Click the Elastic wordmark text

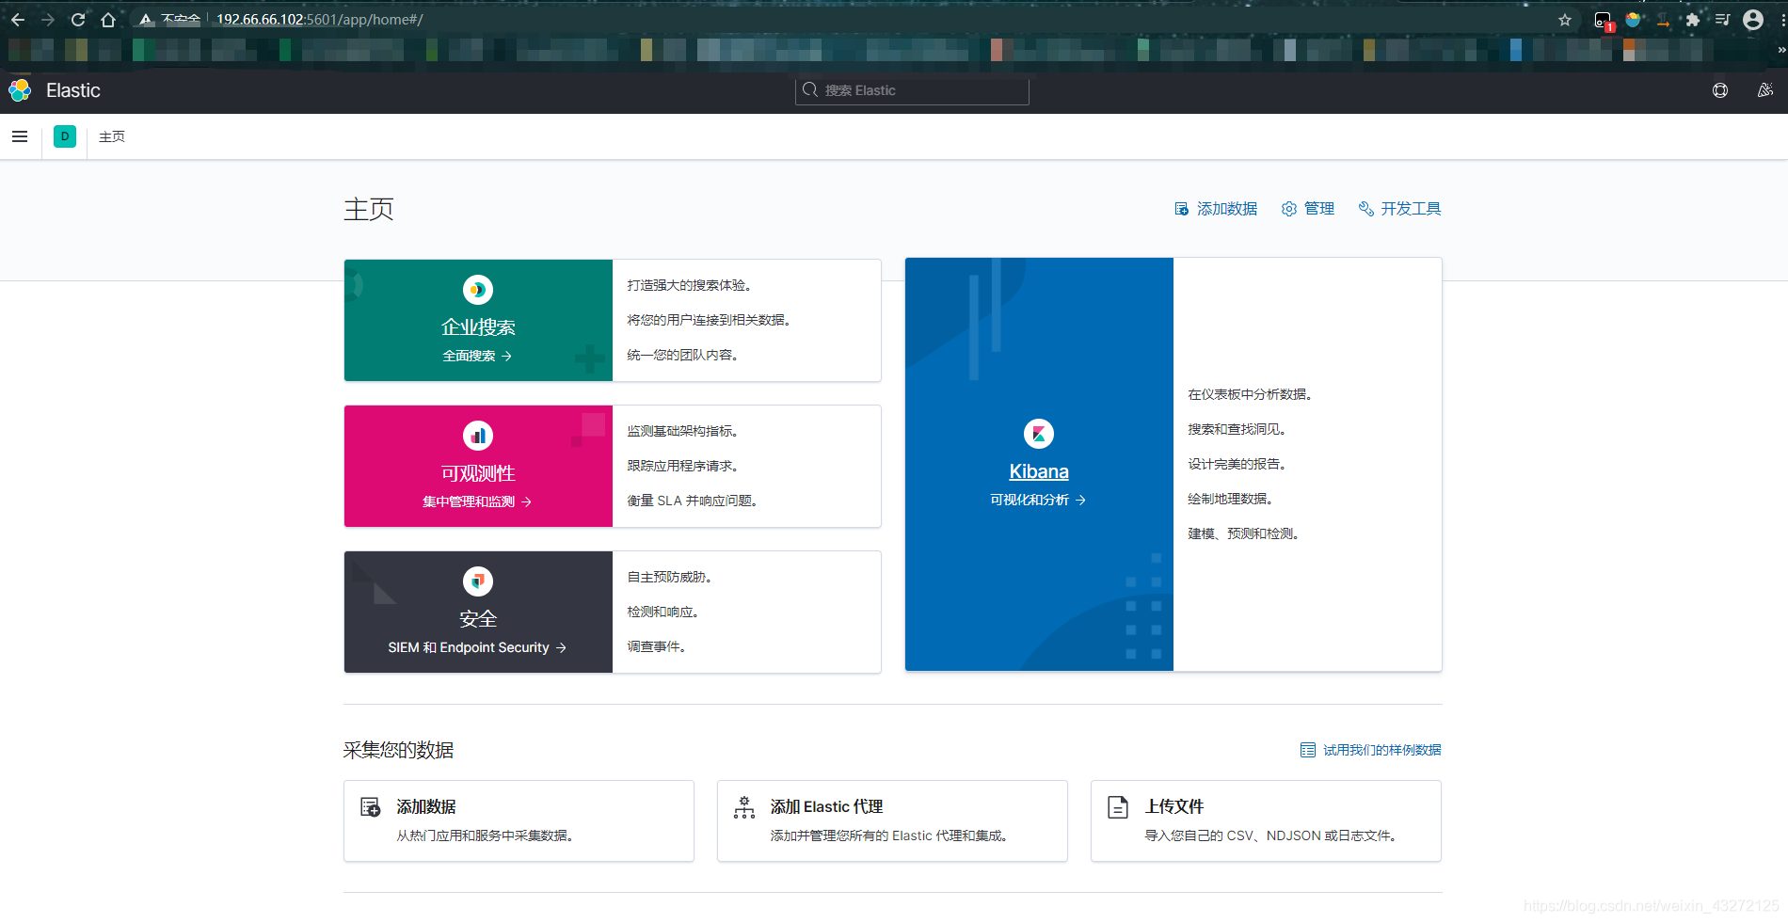(x=73, y=90)
